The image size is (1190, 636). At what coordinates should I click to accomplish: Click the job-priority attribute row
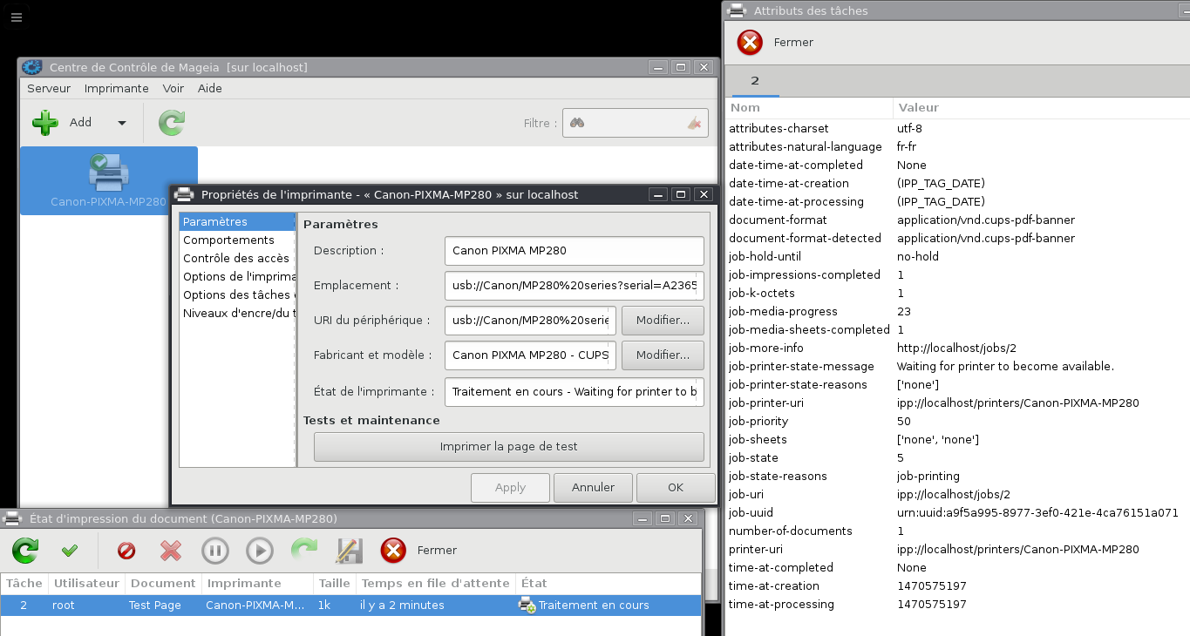pos(957,421)
